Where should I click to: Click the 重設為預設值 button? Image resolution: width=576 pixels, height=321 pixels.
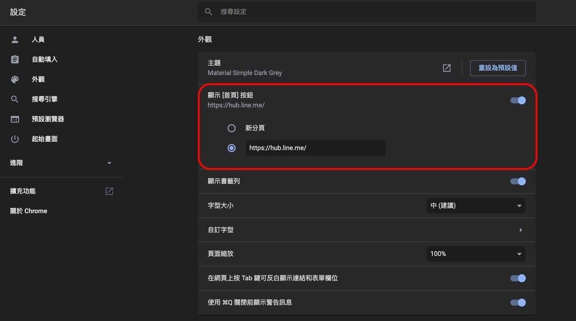[x=498, y=68]
